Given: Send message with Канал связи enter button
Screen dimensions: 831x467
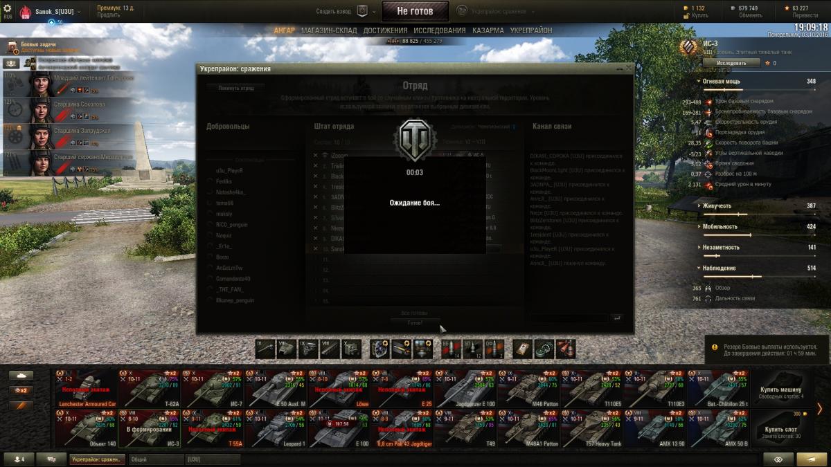Looking at the screenshot, I should tap(616, 318).
